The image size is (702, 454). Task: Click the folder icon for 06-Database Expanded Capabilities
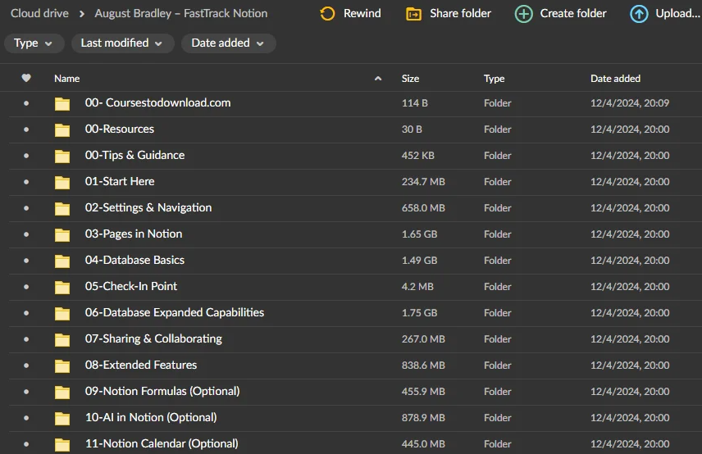click(x=62, y=313)
